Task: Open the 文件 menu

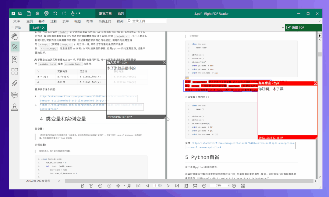Action: point(16,21)
